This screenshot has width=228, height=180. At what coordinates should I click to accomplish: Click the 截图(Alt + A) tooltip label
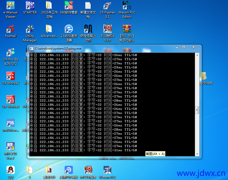point(155,154)
